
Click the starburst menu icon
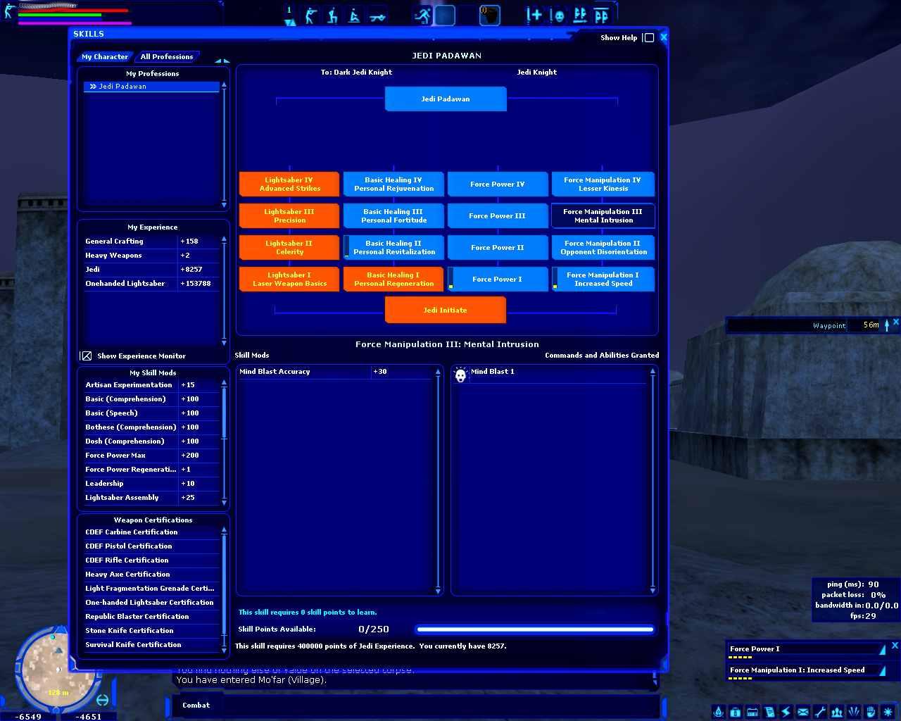click(x=888, y=712)
